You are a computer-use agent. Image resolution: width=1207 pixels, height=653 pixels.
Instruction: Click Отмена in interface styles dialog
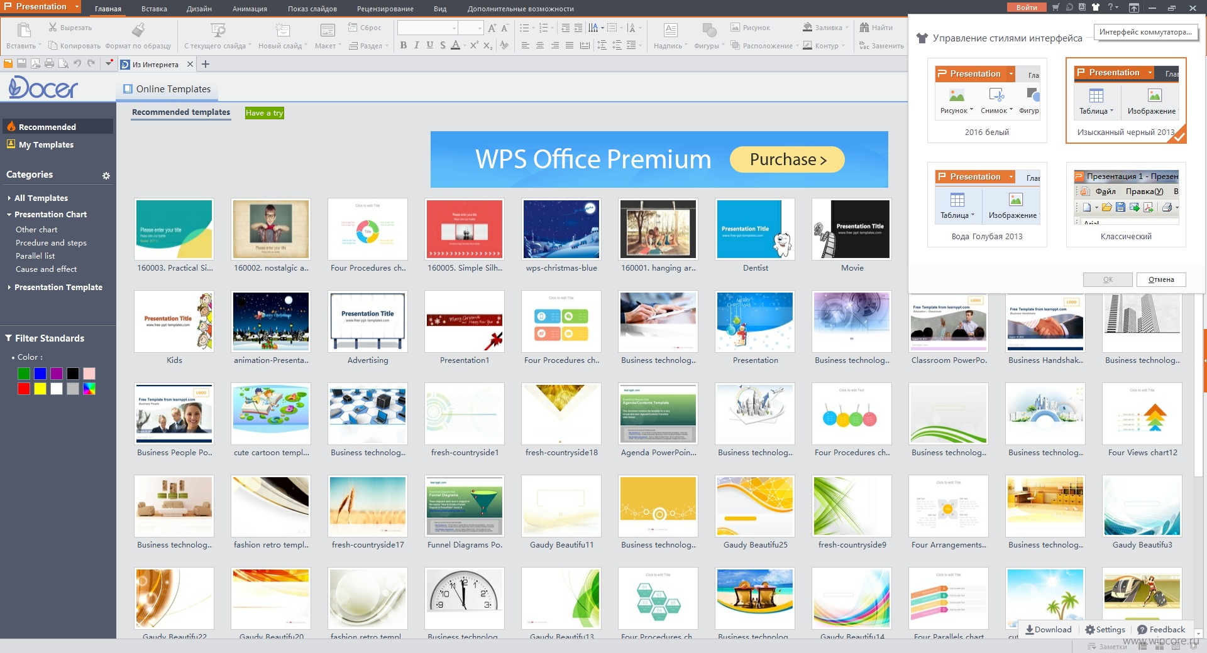click(x=1161, y=279)
